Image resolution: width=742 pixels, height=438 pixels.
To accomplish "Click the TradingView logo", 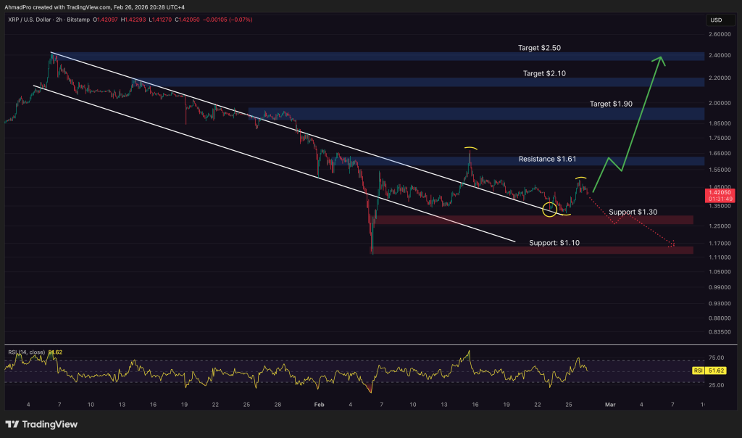I will 41,424.
